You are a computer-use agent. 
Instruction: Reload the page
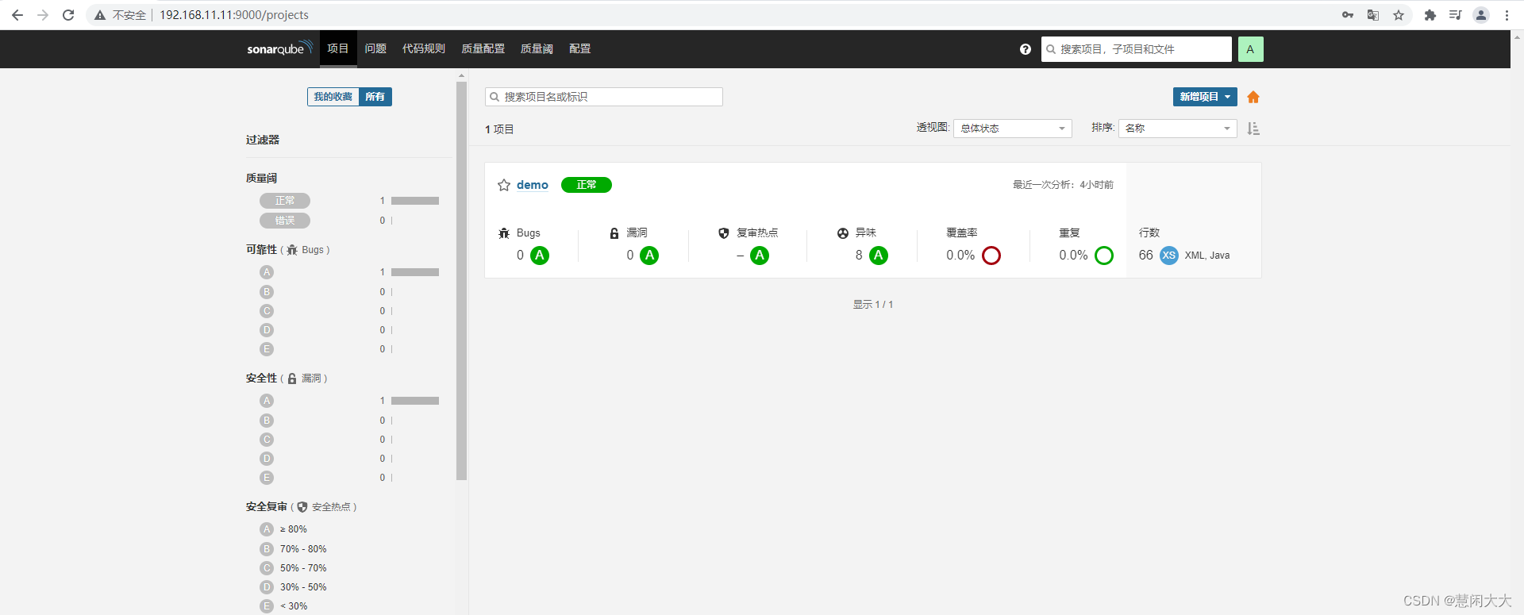68,15
